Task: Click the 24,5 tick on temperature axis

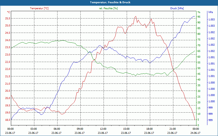Action: pos(8,33)
